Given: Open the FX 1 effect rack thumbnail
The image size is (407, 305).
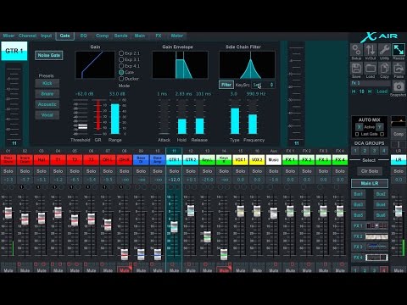Looking at the screenshot, I should click(376, 225).
